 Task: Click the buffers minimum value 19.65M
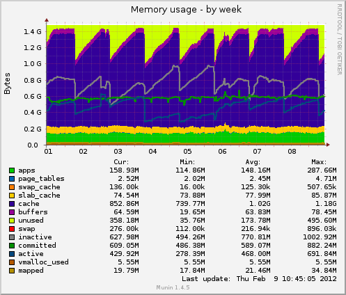192,212
